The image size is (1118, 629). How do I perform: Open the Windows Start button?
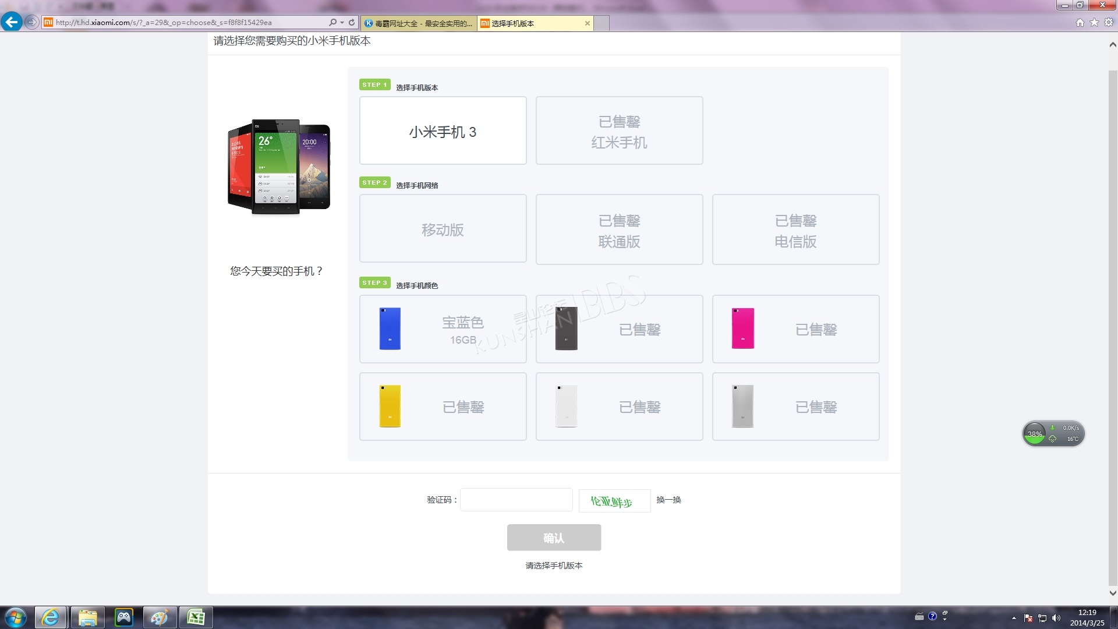pyautogui.click(x=15, y=617)
